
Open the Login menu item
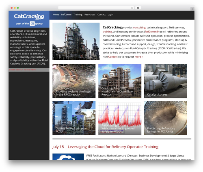pos(110,15)
